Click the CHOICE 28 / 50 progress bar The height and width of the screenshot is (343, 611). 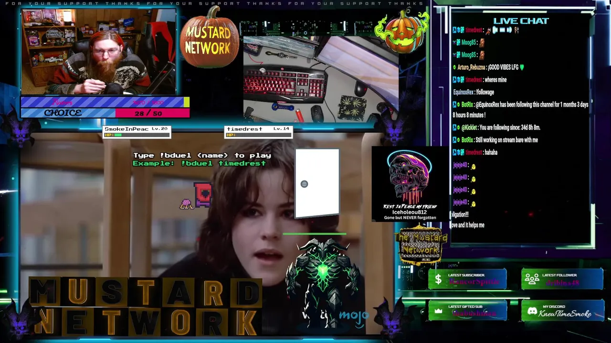tap(105, 113)
